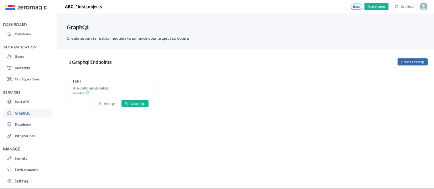Click the GraphQL page title
434x189 pixels.
[78, 28]
